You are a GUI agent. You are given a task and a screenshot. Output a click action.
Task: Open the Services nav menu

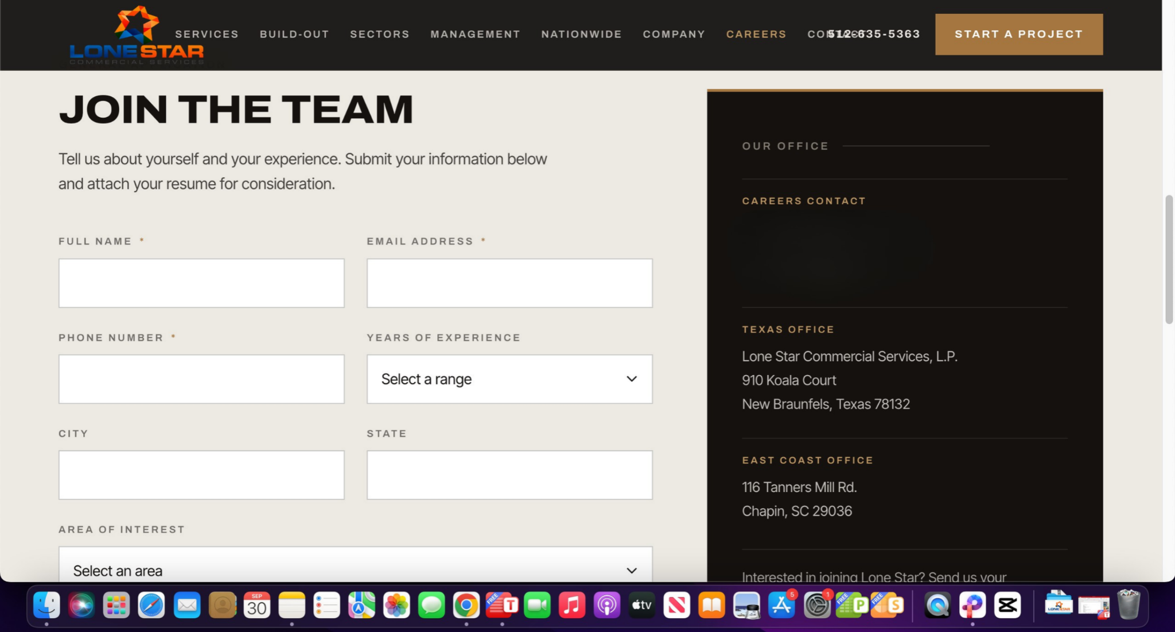pos(207,34)
